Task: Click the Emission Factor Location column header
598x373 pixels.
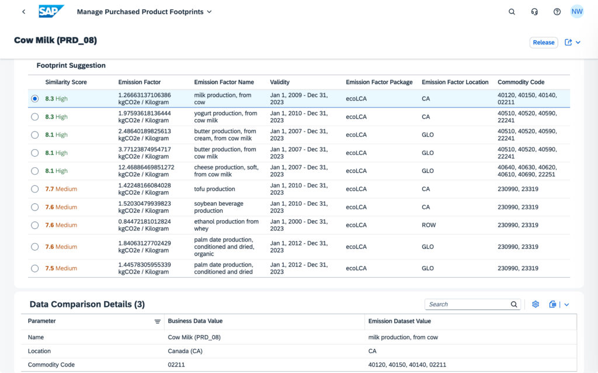Action: pos(455,82)
